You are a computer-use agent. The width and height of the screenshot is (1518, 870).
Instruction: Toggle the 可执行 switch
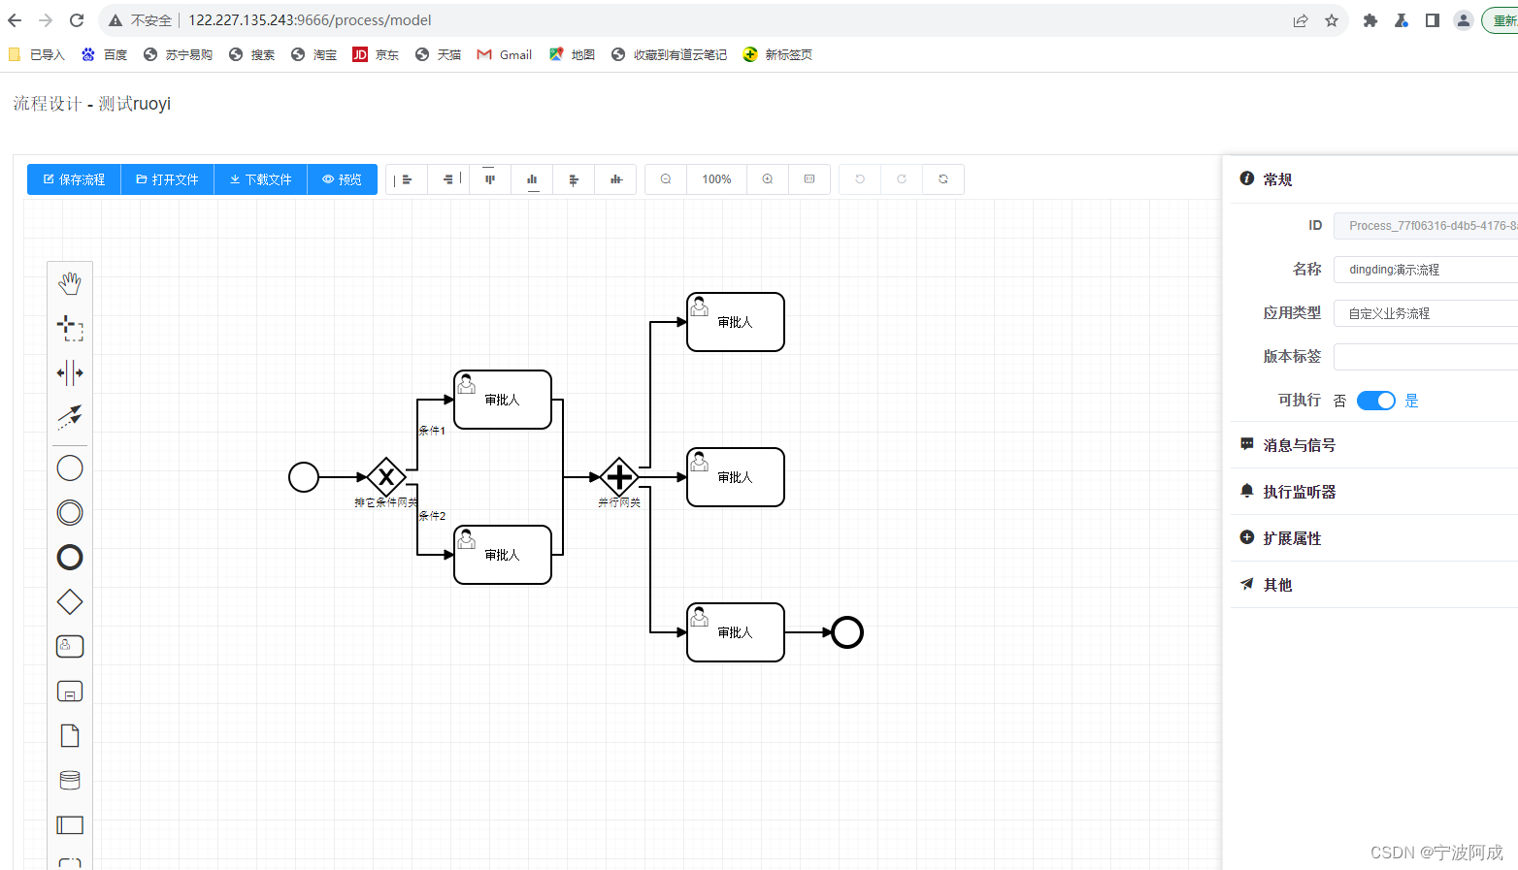point(1375,401)
